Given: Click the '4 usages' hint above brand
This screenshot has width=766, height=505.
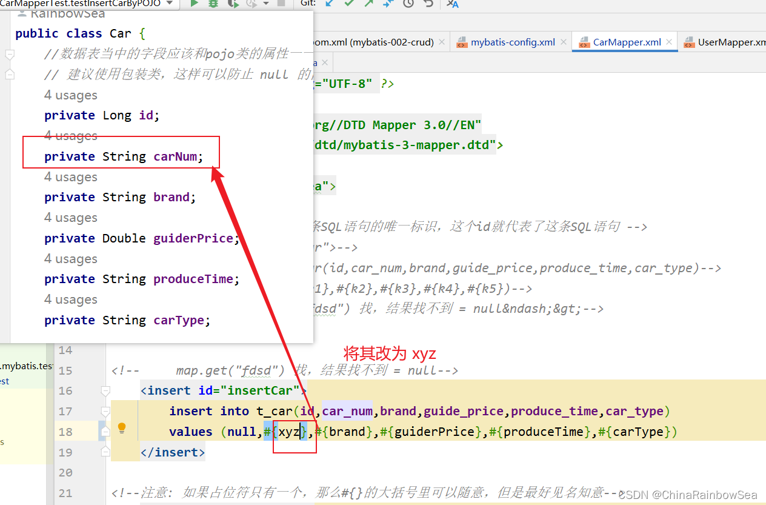Looking at the screenshot, I should coord(71,177).
